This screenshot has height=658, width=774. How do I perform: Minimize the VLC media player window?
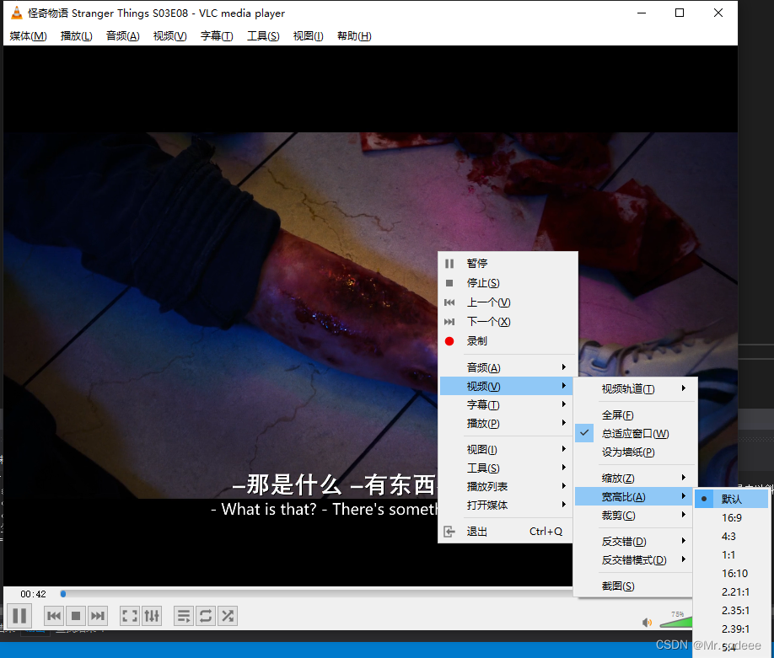[x=642, y=13]
